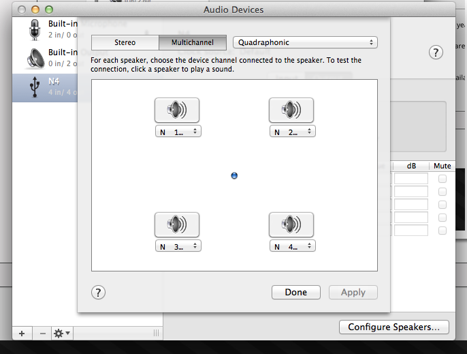Switch to the Stereo tab
467x354 pixels.
coord(125,42)
